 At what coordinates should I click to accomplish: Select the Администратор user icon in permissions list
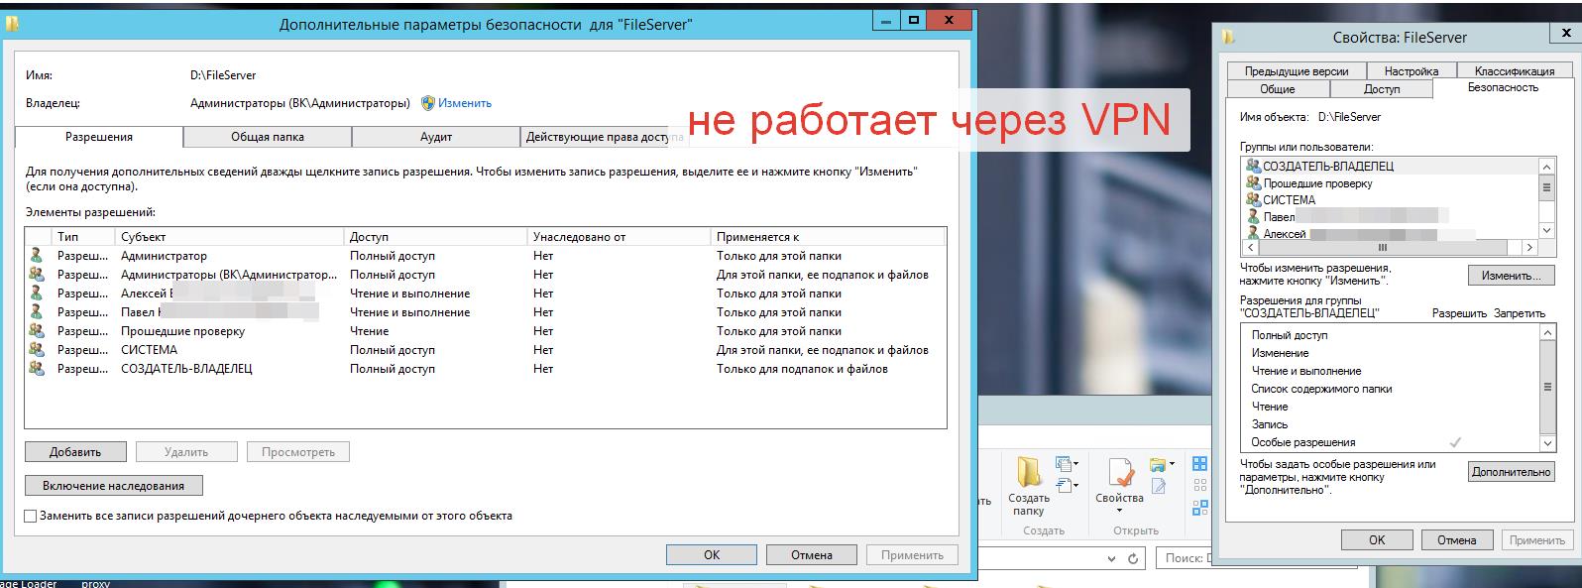pos(37,256)
